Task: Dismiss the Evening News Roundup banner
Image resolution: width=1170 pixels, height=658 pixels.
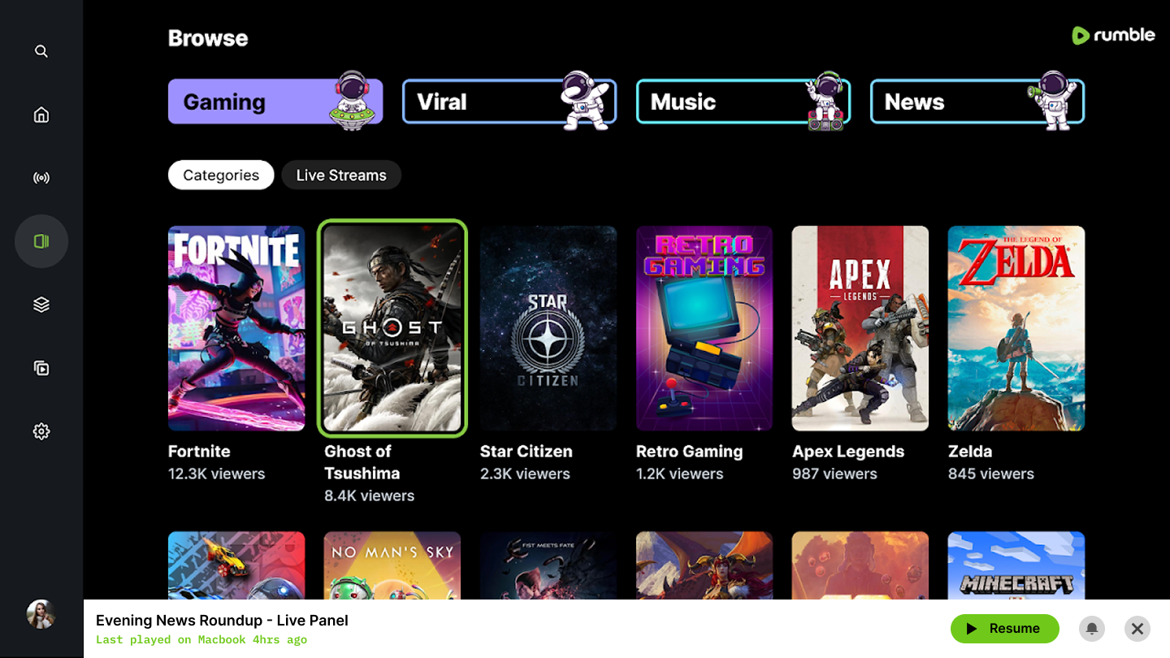Action: [1137, 629]
